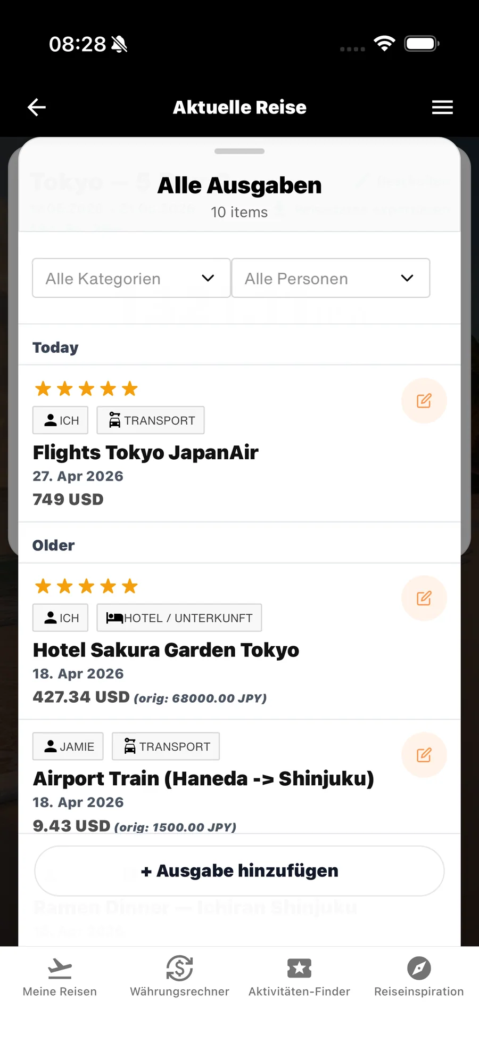Edit the Flights Tokyo JapanAir expense

coord(424,401)
